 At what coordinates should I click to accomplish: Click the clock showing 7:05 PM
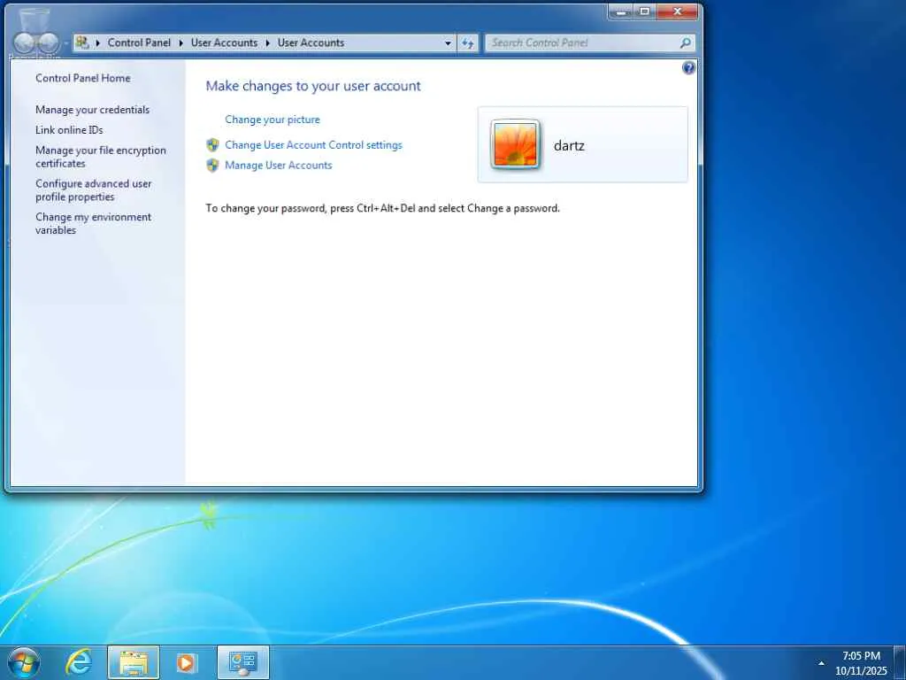[x=861, y=656]
